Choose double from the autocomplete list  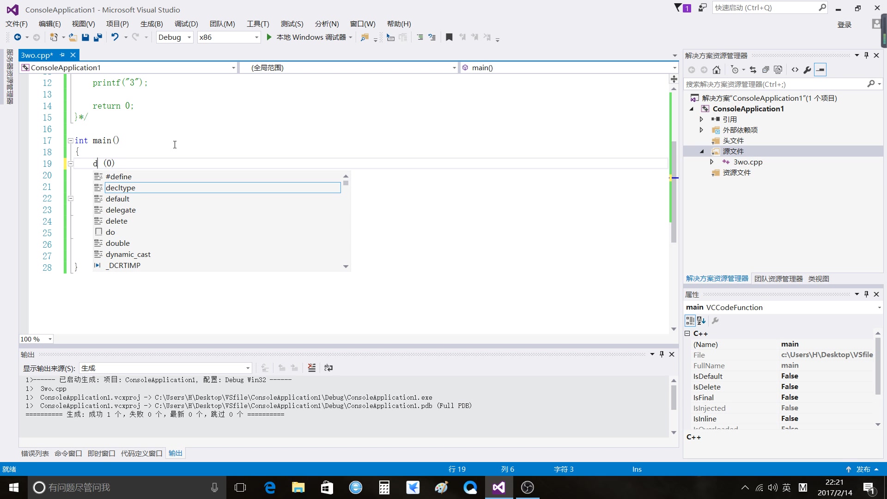tap(118, 243)
